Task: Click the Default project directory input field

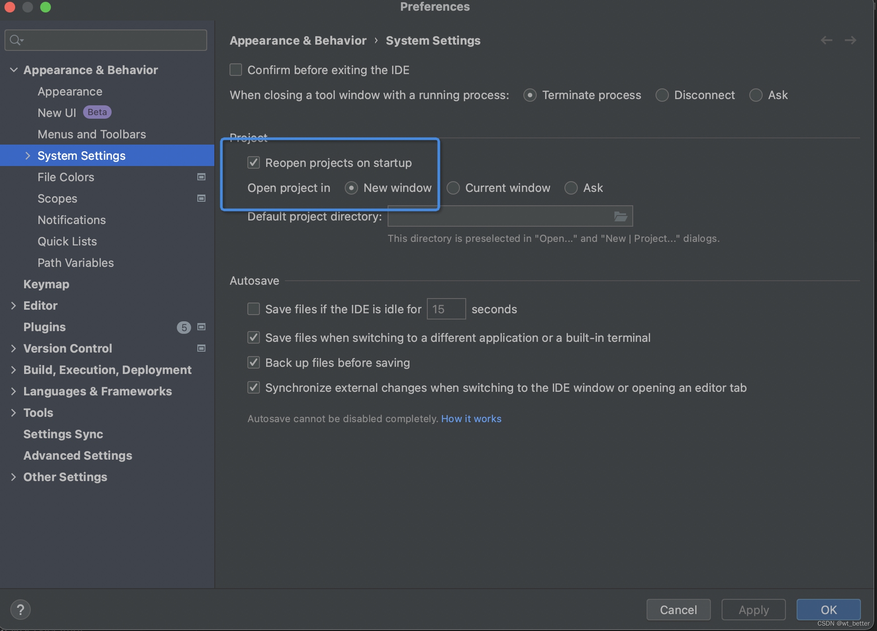Action: pyautogui.click(x=504, y=217)
